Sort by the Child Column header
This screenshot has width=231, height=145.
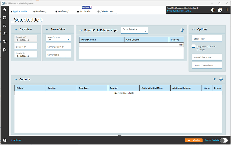pos(146,40)
